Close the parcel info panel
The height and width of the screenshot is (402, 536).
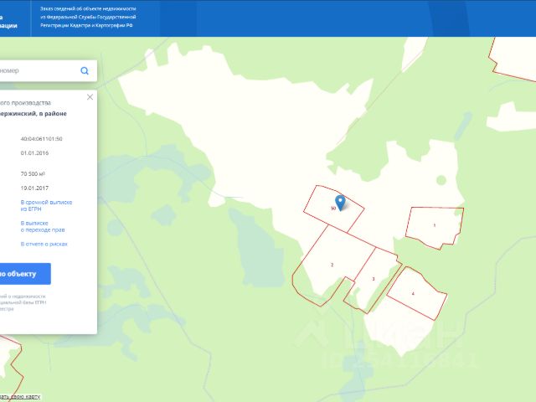90,97
